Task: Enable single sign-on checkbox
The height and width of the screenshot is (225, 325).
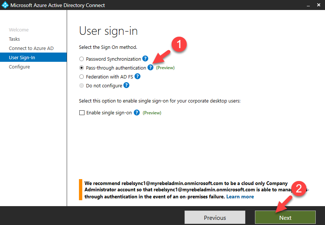Action: pos(82,113)
